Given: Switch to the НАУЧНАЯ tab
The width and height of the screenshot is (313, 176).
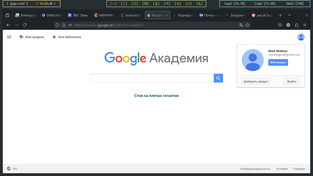Looking at the screenshot, I should [104, 15].
